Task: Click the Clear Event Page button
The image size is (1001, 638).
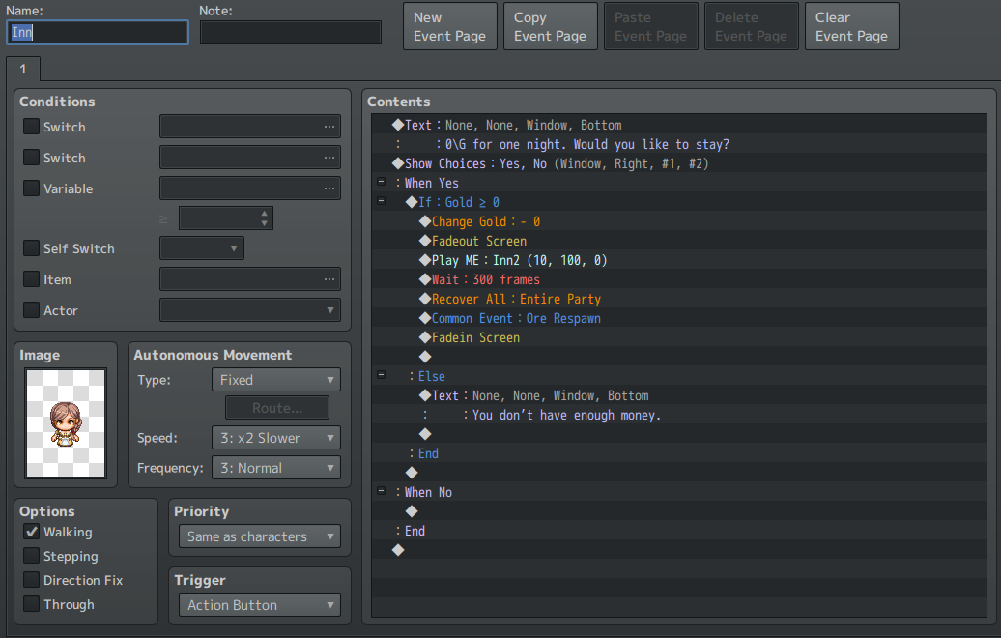Action: click(x=851, y=26)
